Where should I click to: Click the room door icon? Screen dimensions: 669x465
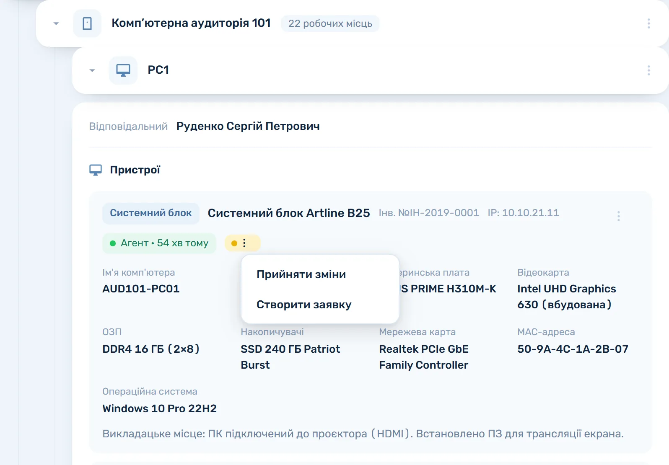[87, 23]
